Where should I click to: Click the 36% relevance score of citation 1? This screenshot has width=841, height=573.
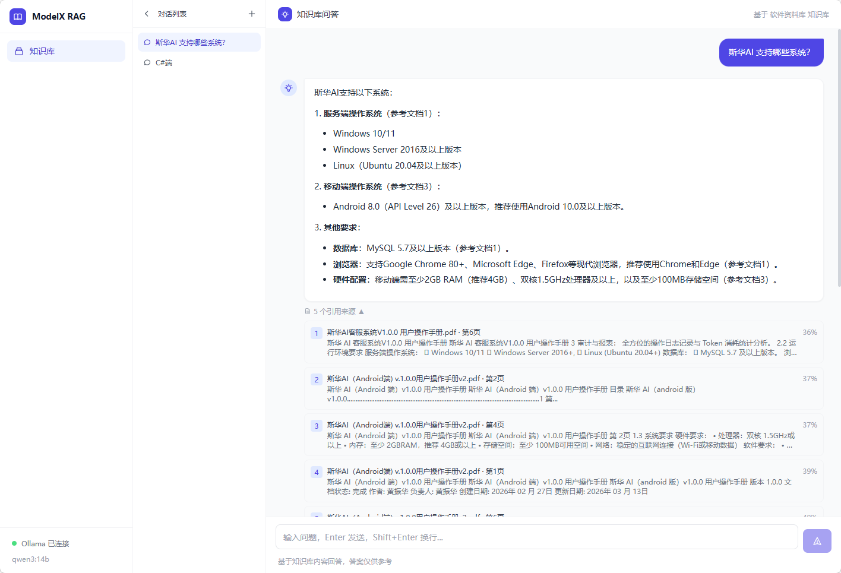pos(810,333)
